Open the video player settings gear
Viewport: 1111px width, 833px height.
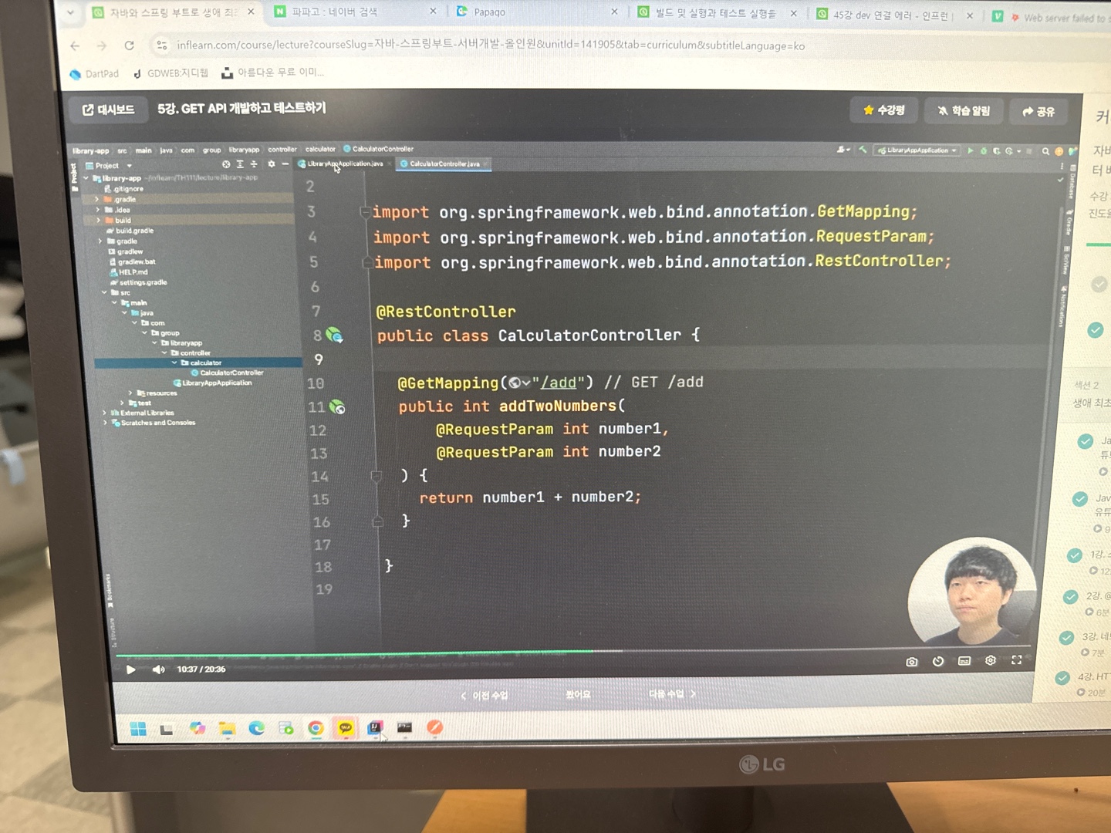pos(991,660)
